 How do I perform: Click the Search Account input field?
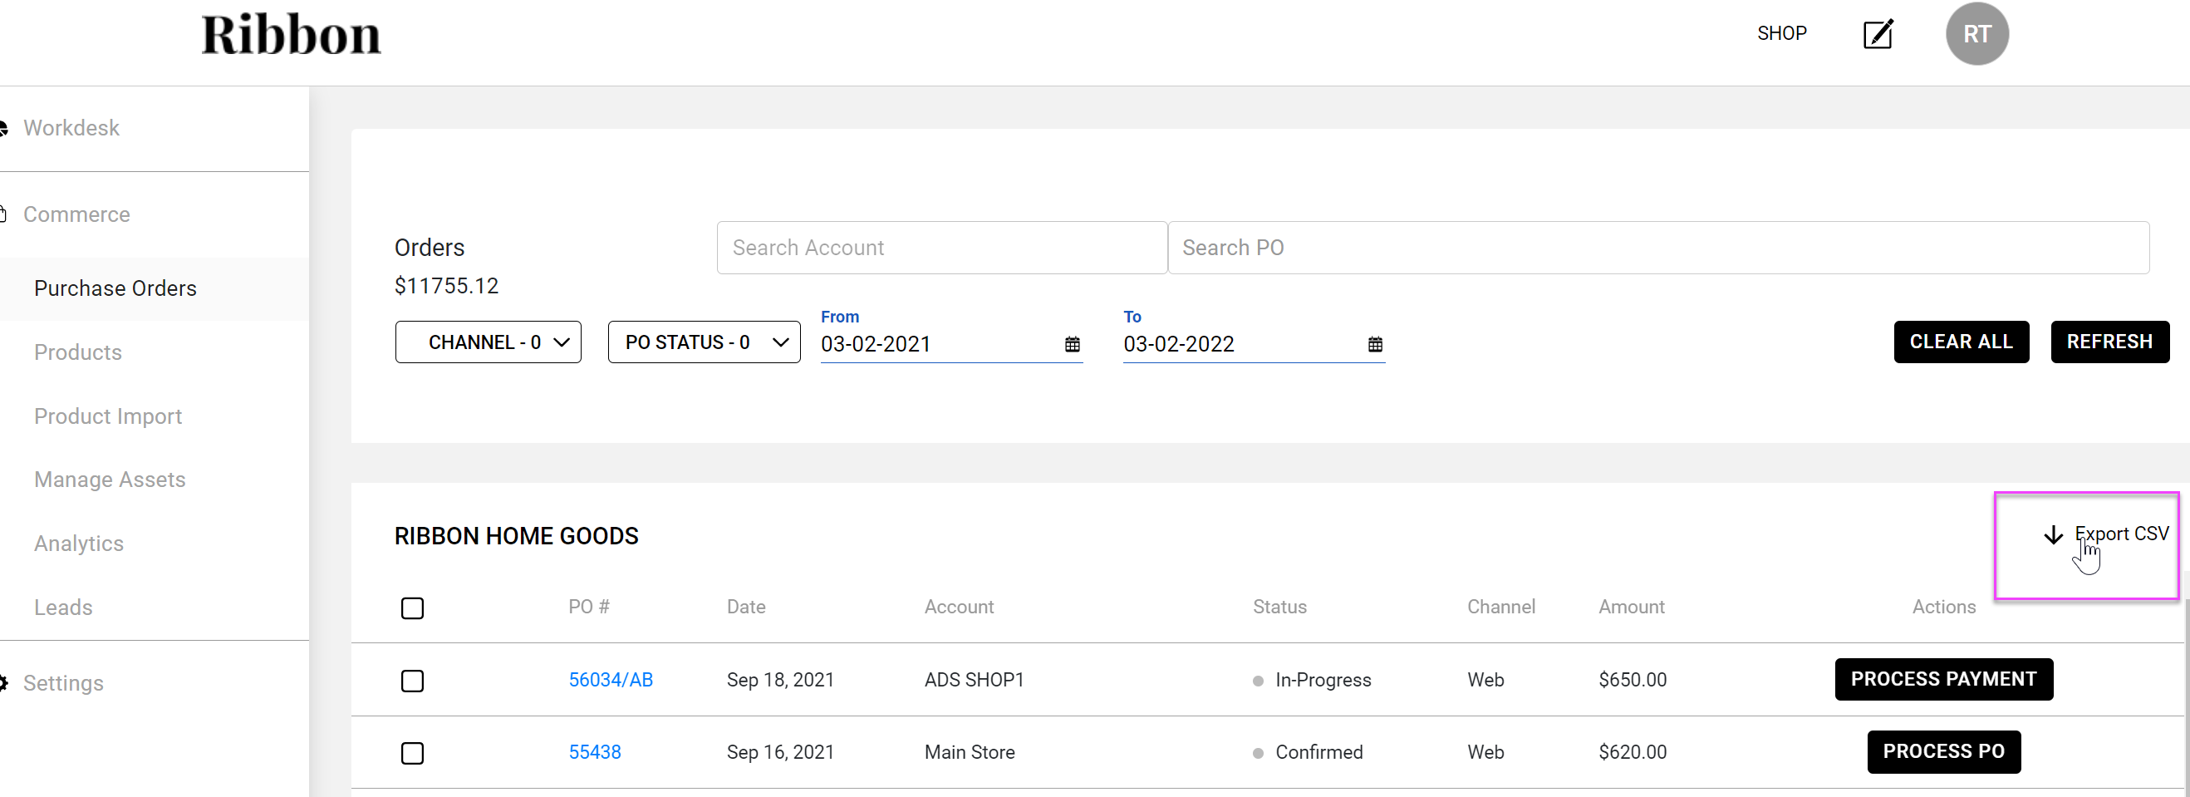941,248
